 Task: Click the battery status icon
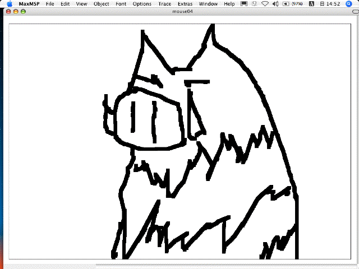click(x=286, y=4)
